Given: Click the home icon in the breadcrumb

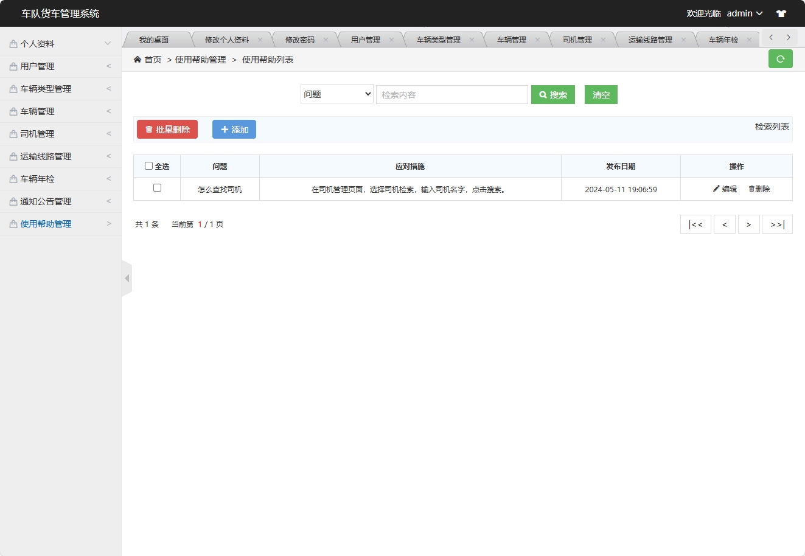Looking at the screenshot, I should 138,60.
